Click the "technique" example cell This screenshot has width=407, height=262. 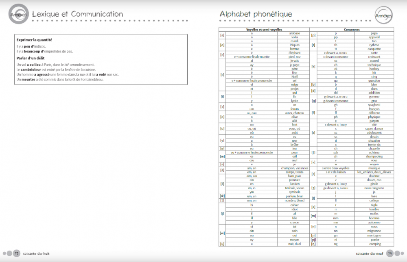(374, 65)
